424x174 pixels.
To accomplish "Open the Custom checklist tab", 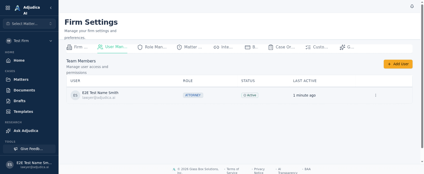I will pos(317,47).
